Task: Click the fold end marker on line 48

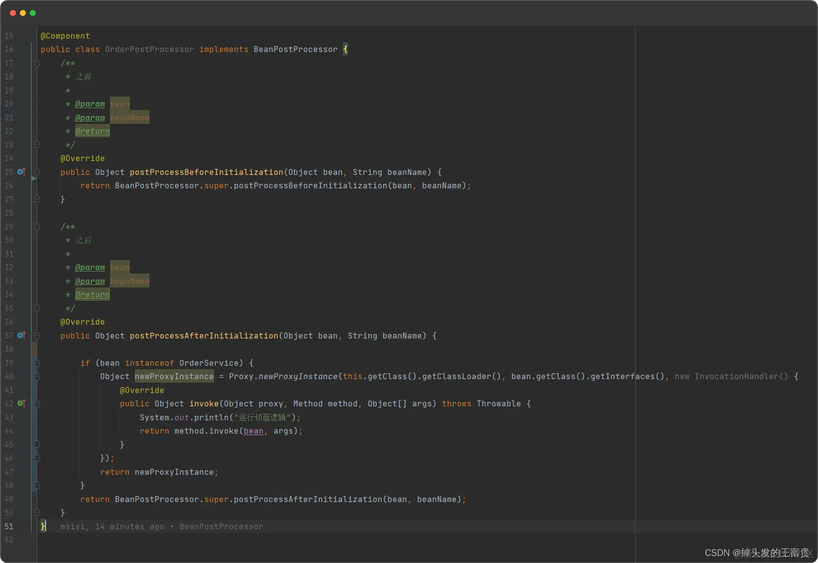Action: coord(37,485)
